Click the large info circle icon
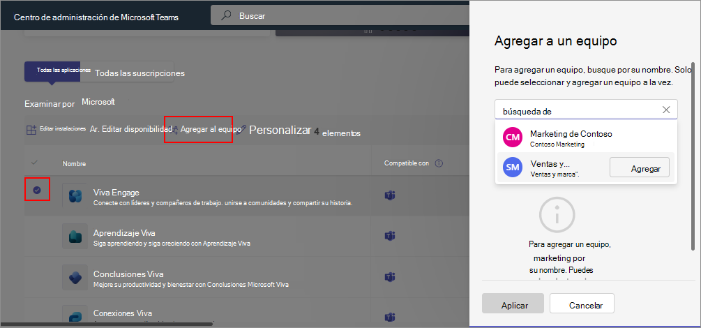This screenshot has height=328, width=701. 557,216
